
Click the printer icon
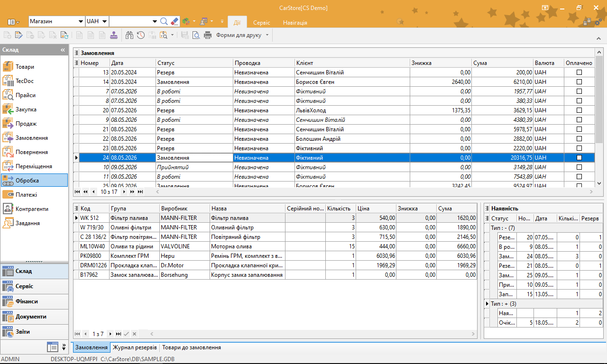point(208,35)
